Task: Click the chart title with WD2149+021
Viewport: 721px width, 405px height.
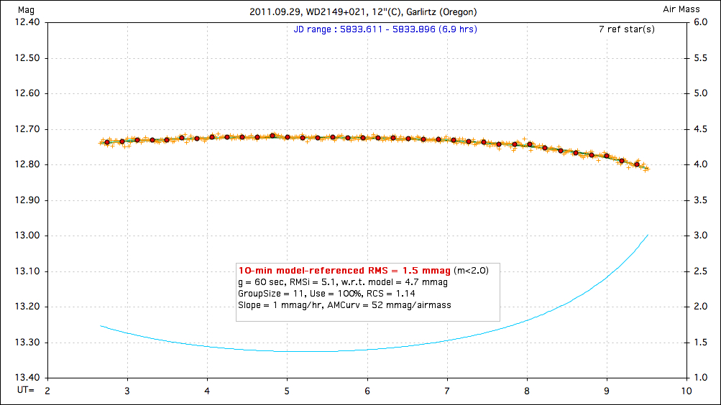Action: 363,12
